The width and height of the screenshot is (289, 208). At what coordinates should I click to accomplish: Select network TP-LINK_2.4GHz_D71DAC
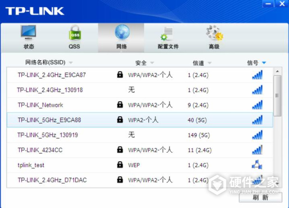(140, 180)
